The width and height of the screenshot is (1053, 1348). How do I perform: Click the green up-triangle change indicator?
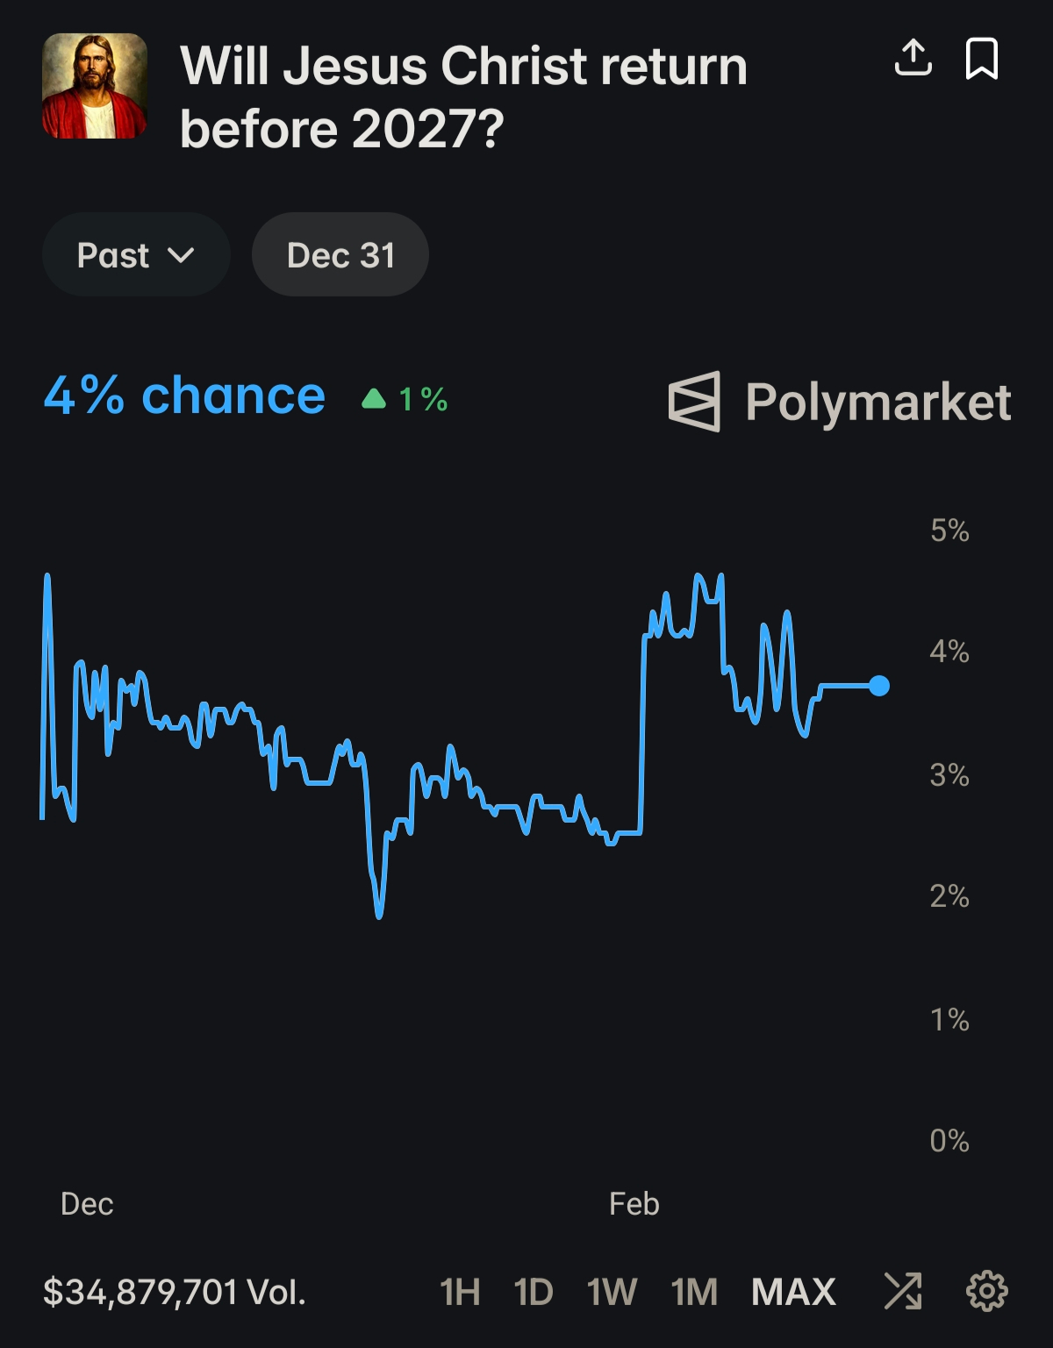[x=374, y=400]
